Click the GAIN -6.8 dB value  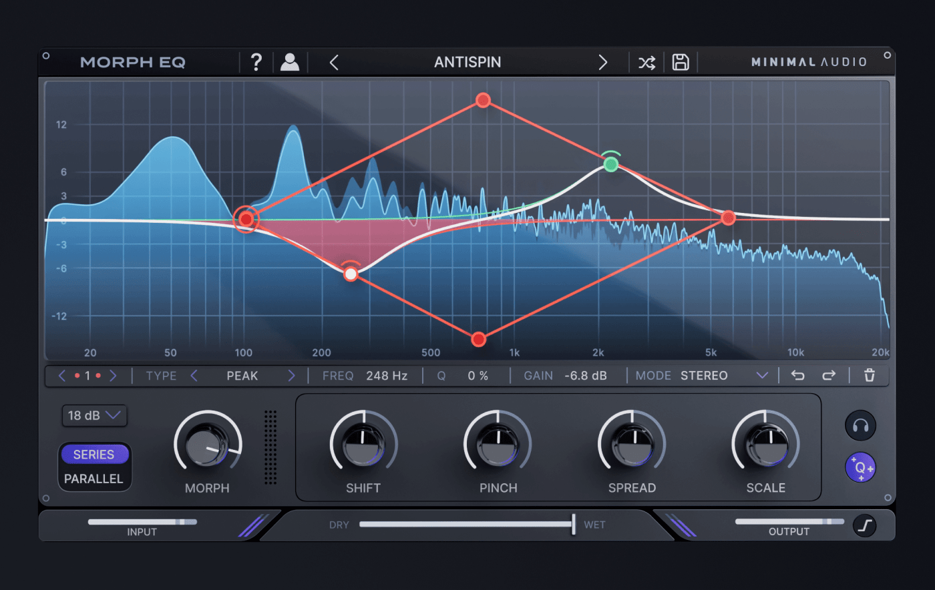(x=586, y=376)
